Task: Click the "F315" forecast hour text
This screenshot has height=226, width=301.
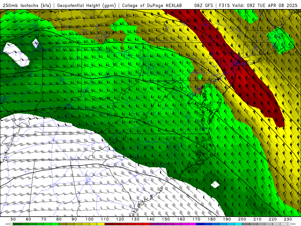Action: point(225,5)
